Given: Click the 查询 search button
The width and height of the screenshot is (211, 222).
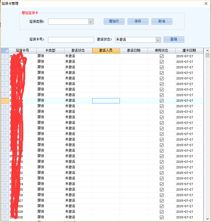Looking at the screenshot, I should [x=174, y=39].
